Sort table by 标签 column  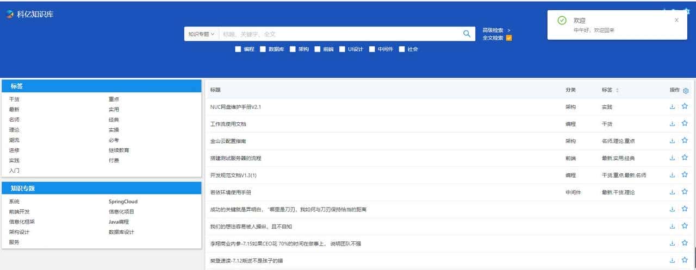(x=617, y=90)
